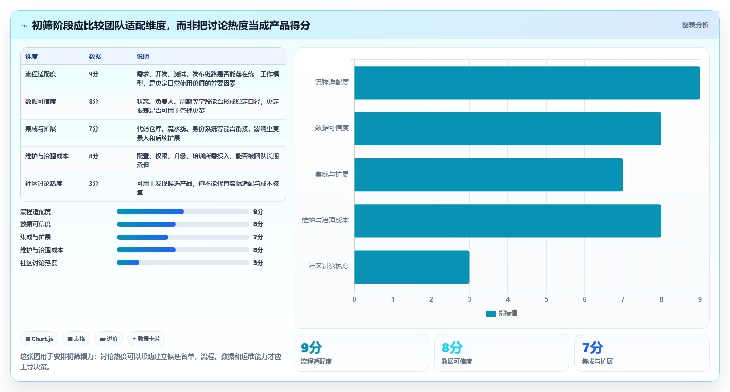Open the 7分 集成与扩展 data card
730x392 pixels.
tap(642, 353)
